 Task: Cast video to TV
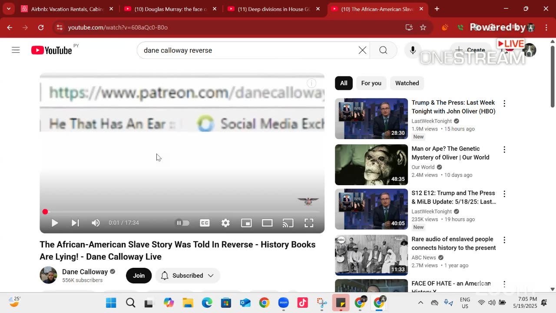[288, 223]
